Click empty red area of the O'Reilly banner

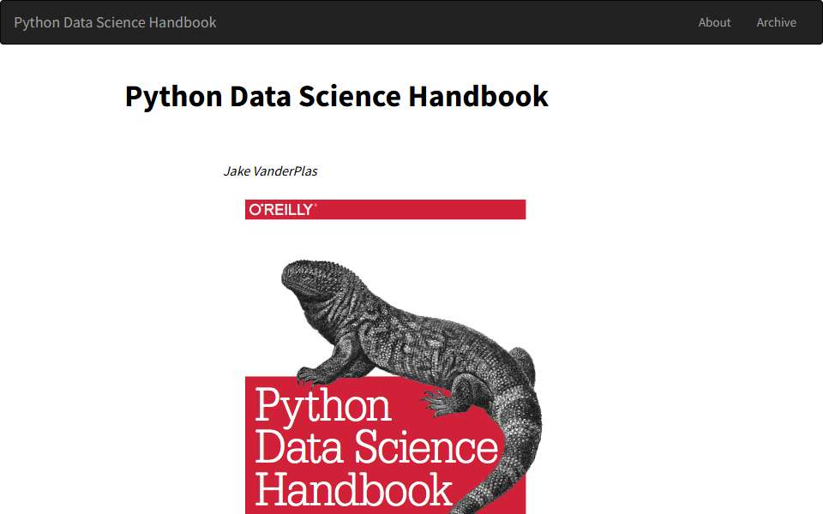(x=420, y=210)
